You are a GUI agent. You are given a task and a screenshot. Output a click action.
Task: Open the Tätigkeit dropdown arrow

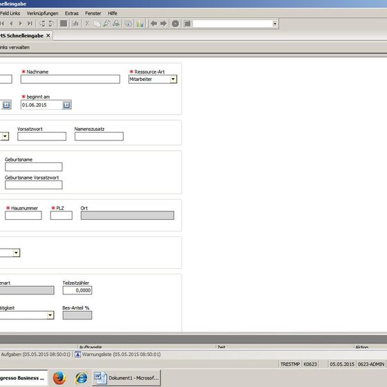[50, 315]
